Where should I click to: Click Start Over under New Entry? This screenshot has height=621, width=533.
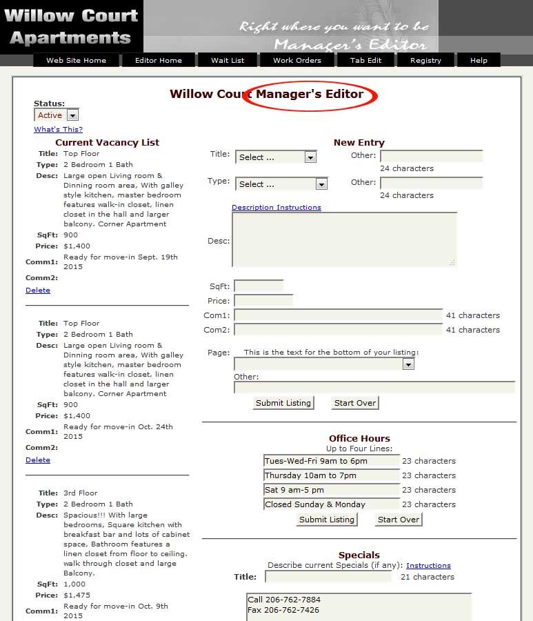point(355,403)
